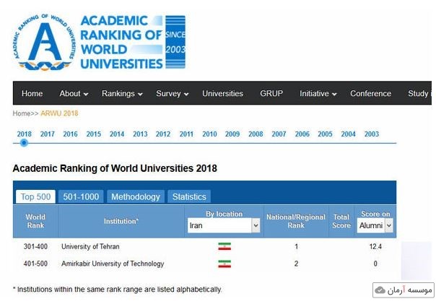Click the 2018 timeline slider handle
The width and height of the screenshot is (436, 304).
[24, 143]
